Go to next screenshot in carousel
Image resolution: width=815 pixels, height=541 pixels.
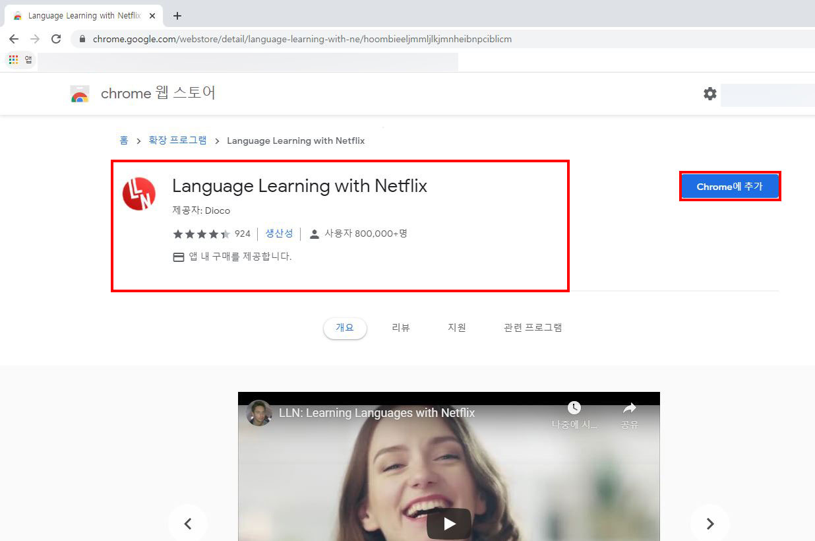[709, 524]
